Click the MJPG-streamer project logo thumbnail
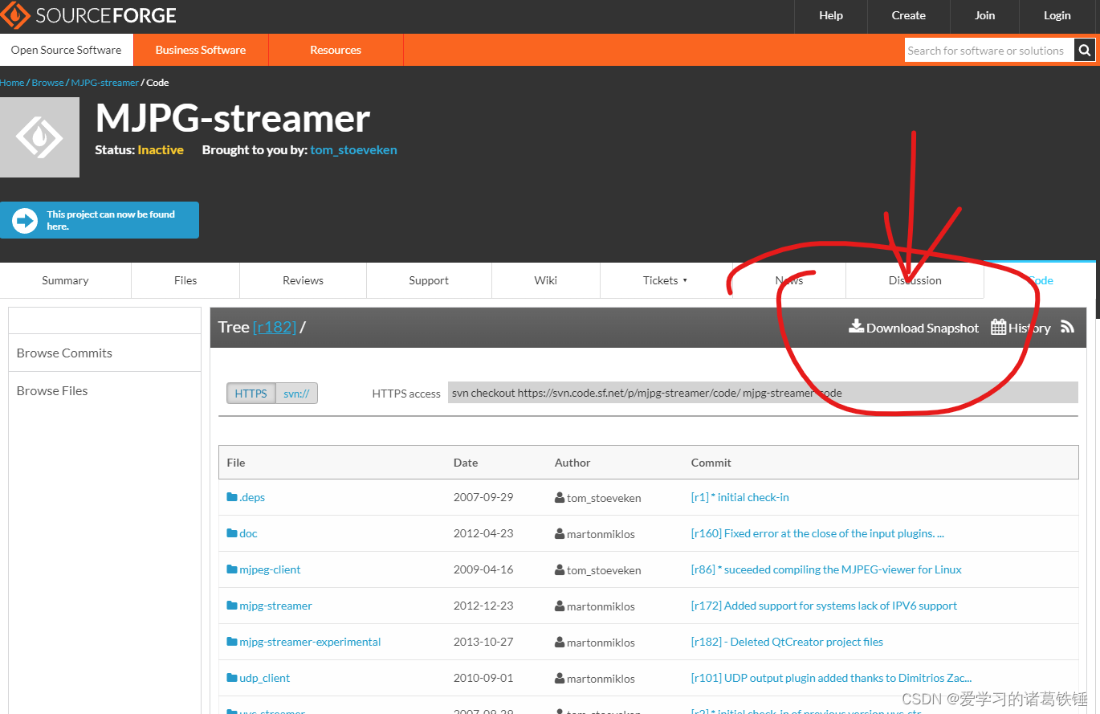The height and width of the screenshot is (714, 1100). pyautogui.click(x=39, y=137)
